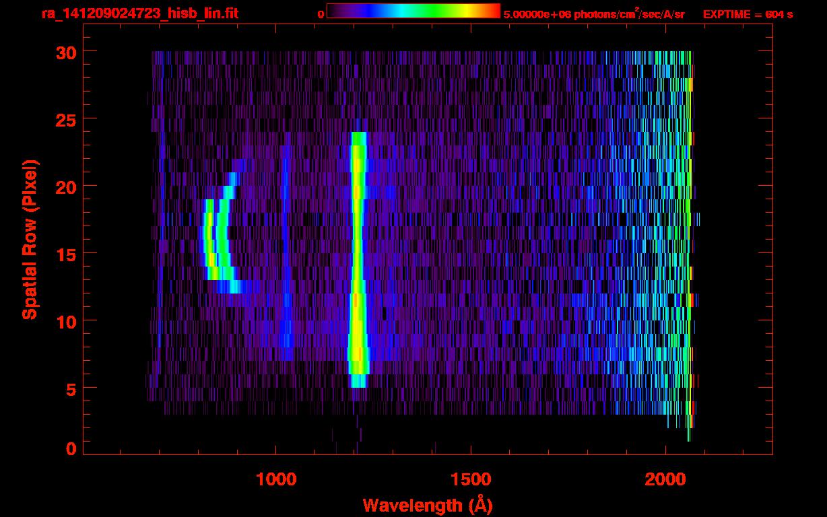This screenshot has width=827, height=517.
Task: Click the 2000 wavelength tick label
Action: tap(665, 479)
